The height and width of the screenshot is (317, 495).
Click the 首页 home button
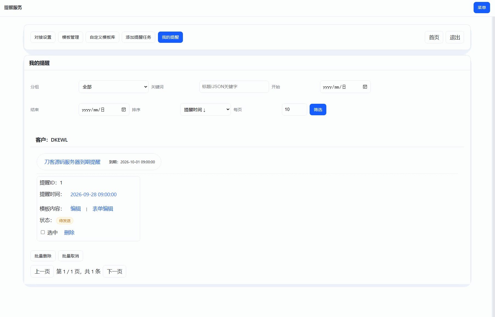tap(434, 37)
